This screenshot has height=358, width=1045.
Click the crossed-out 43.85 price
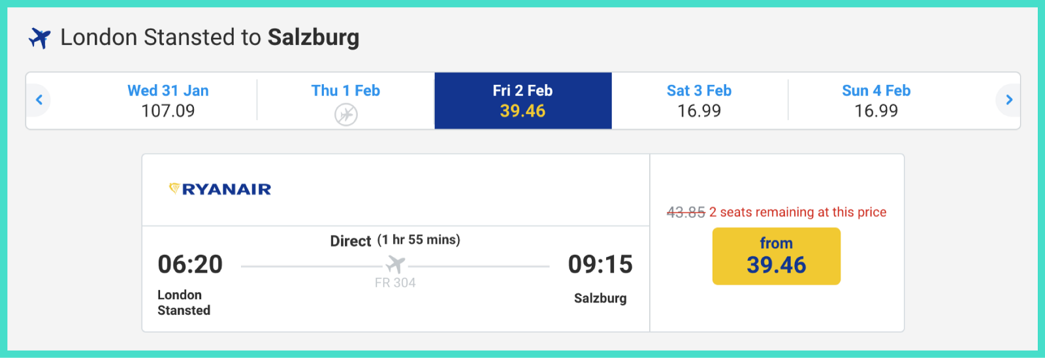(x=686, y=212)
